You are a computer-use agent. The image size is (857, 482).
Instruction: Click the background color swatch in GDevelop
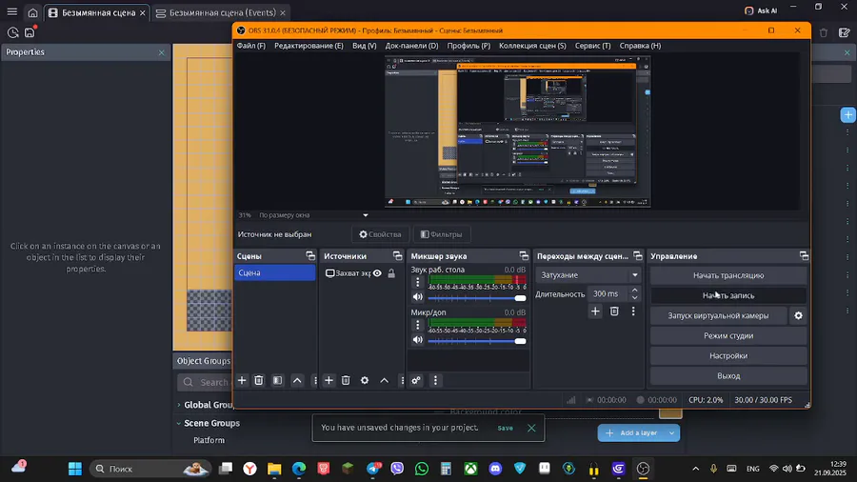pyautogui.click(x=670, y=413)
